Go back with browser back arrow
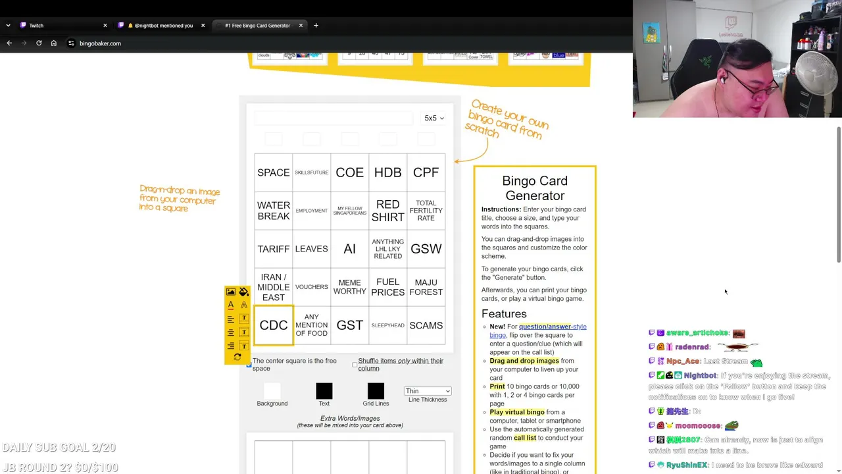Screen dimensions: 842x474 (x=9, y=43)
